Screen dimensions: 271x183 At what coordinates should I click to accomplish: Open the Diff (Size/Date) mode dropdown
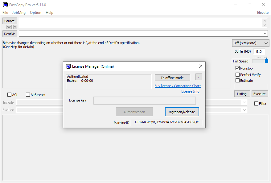pos(250,43)
